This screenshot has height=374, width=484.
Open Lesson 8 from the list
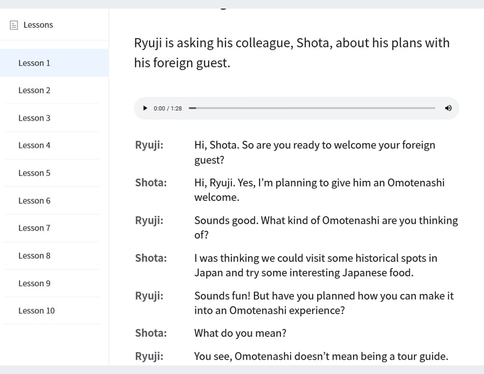pyautogui.click(x=34, y=256)
